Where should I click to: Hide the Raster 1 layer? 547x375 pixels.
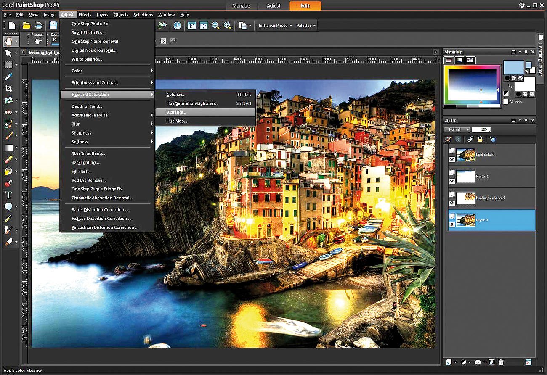coord(452,181)
